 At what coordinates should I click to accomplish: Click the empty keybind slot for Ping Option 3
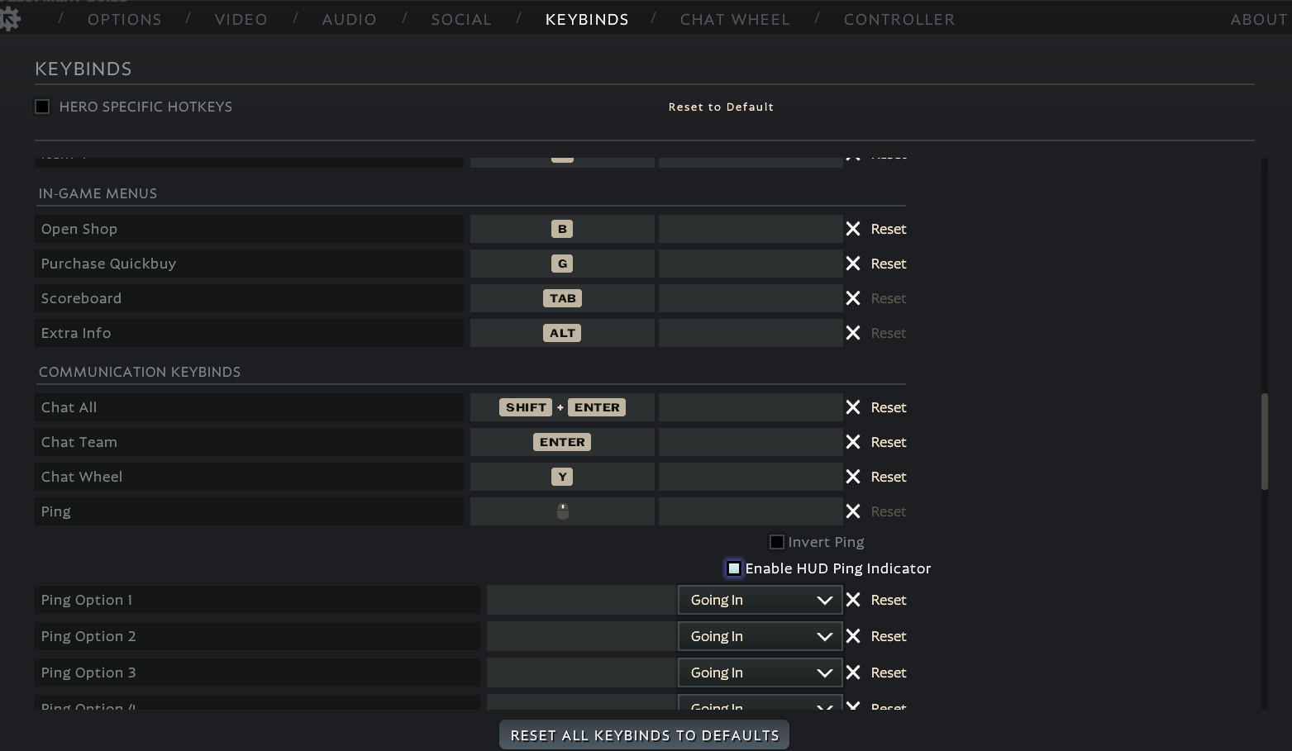click(x=581, y=673)
